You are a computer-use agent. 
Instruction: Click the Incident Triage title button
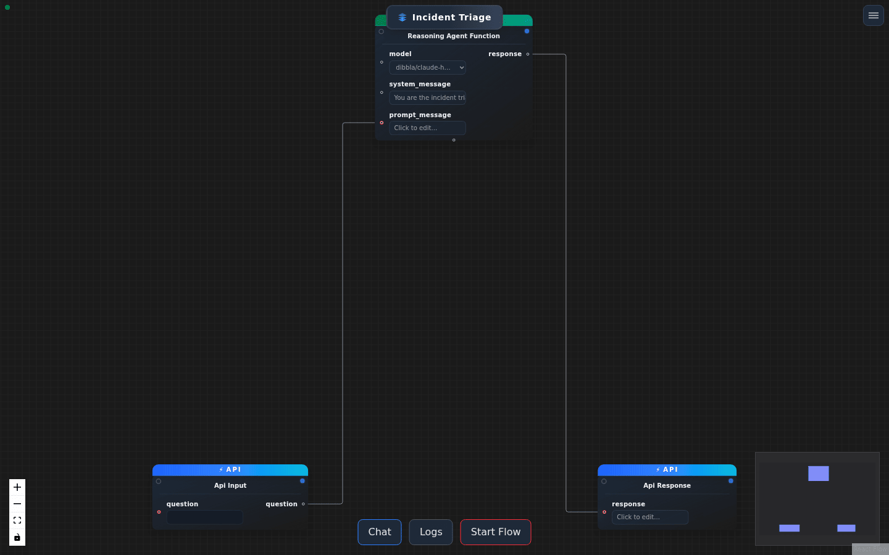[x=444, y=17]
